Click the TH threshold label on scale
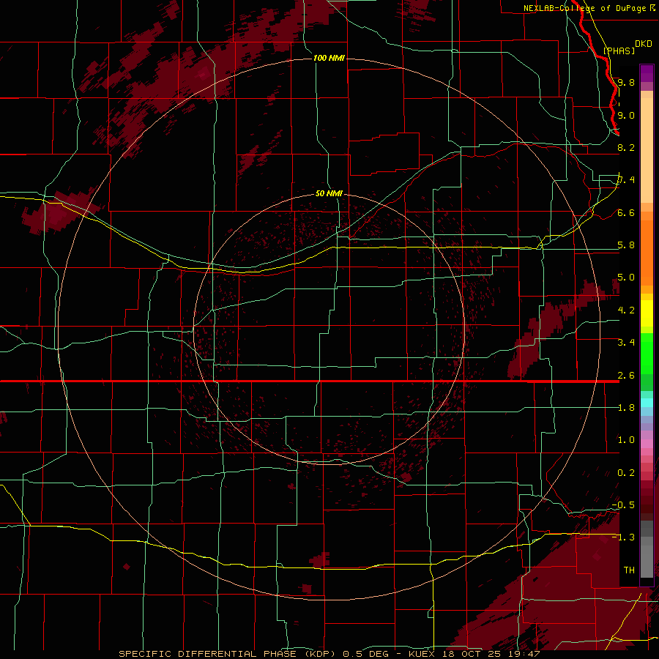The image size is (659, 659). coord(629,570)
